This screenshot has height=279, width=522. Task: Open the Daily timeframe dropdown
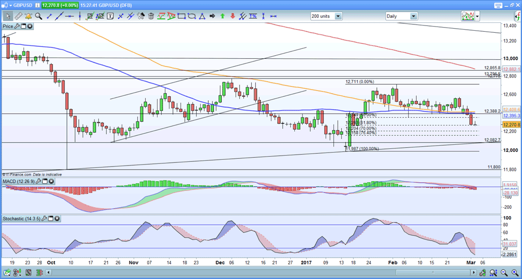click(x=414, y=16)
